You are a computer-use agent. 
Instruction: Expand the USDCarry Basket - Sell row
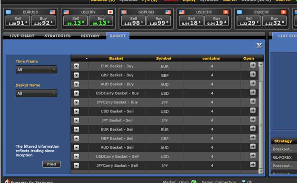coord(76,156)
